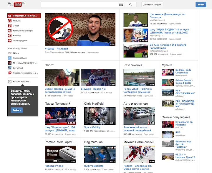The image size is (212, 173).
Task: Open the Space Oddity title link
Action: click(92, 127)
